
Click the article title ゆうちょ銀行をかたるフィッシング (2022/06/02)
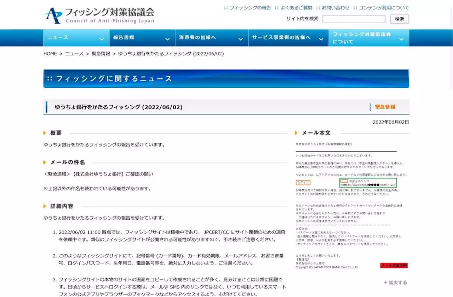click(119, 107)
